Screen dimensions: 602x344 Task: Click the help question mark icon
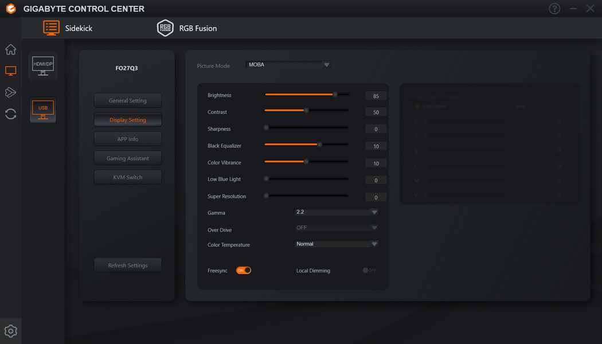(x=554, y=9)
